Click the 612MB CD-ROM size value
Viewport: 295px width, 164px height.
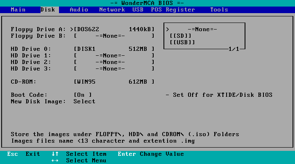(x=138, y=82)
